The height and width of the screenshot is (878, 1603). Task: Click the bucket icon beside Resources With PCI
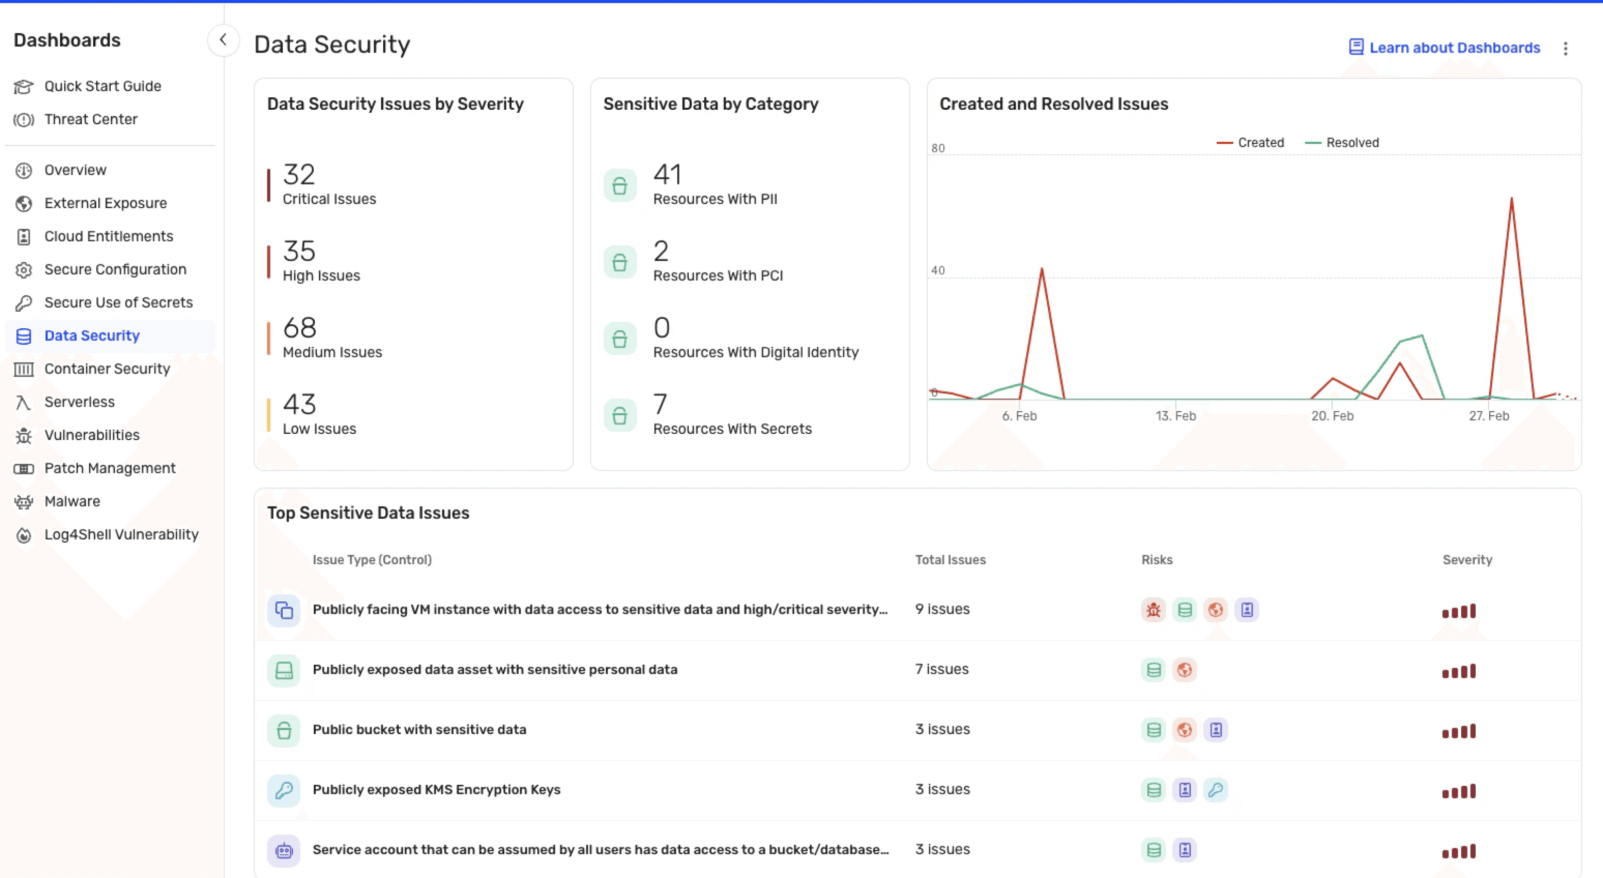620,262
